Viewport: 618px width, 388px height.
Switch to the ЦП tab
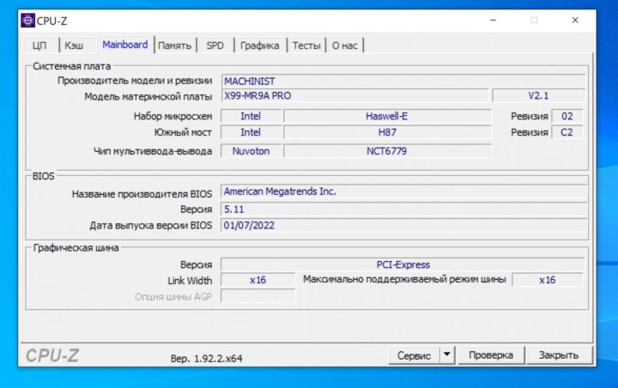39,45
